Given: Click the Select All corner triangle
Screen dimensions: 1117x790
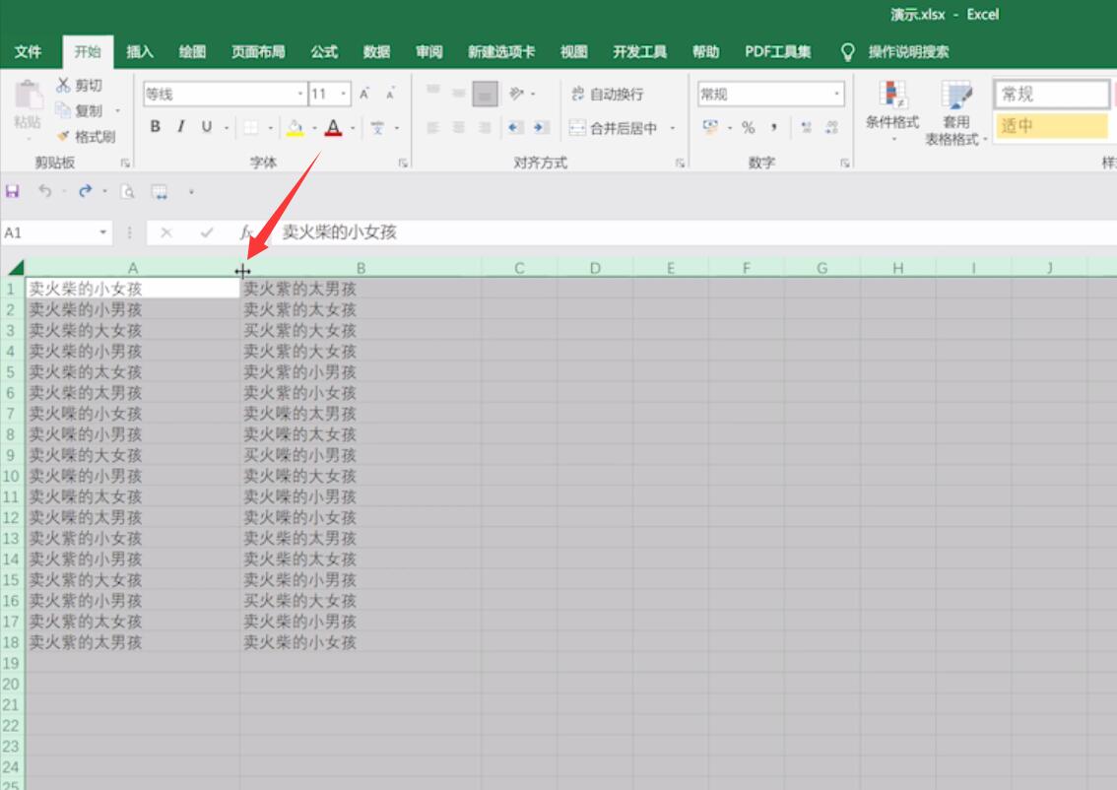Looking at the screenshot, I should tap(16, 268).
